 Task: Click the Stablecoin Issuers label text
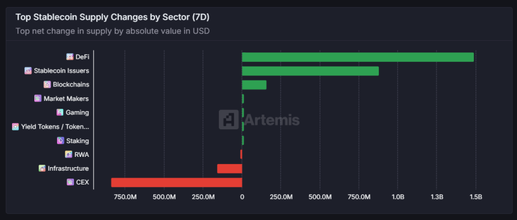pyautogui.click(x=61, y=70)
